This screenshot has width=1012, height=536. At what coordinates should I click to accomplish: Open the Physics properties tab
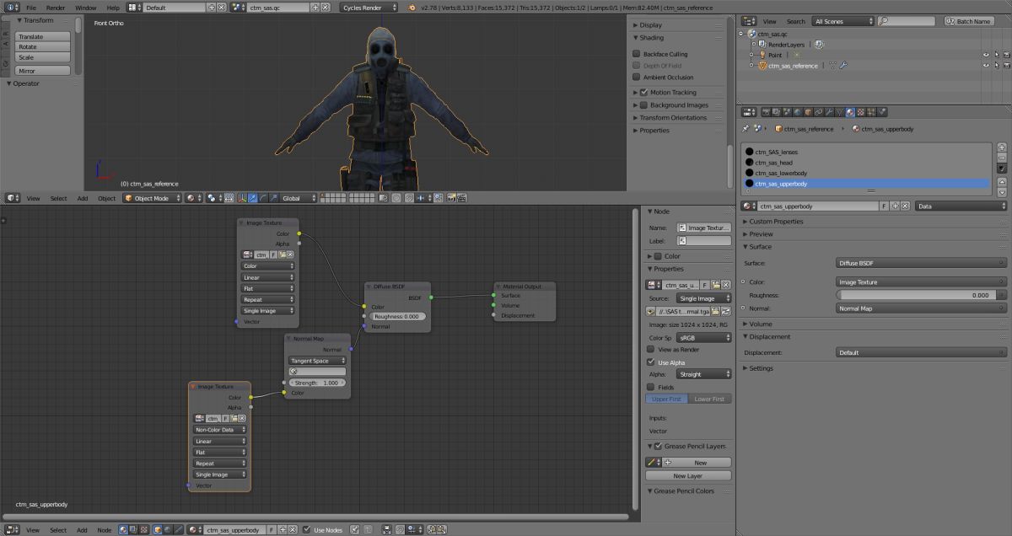pyautogui.click(x=882, y=111)
